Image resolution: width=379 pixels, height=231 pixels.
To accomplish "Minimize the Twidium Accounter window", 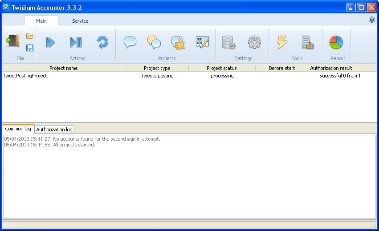I will point(351,7).
